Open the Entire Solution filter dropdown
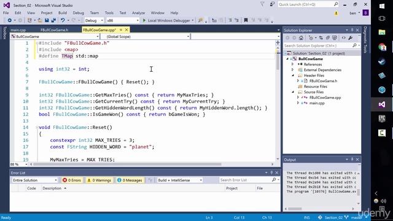This screenshot has height=221, width=393. point(34,180)
